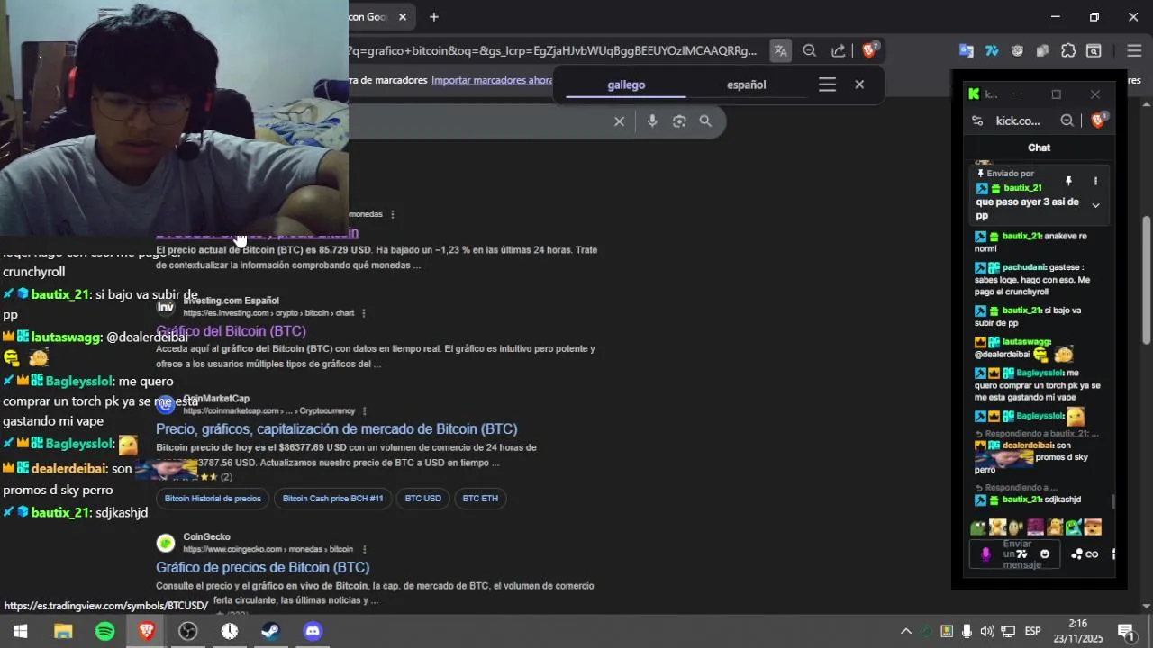1153x648 pixels.
Task: Open Gráfico del Bitcoin (BTC) Investing result
Action: pyautogui.click(x=231, y=331)
